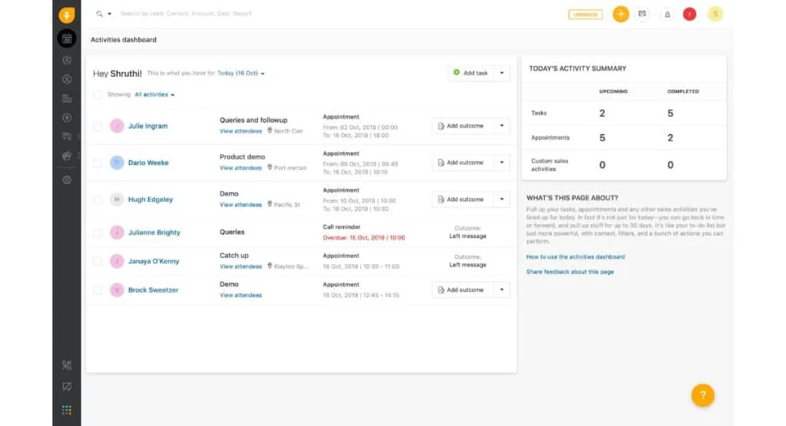
Task: Add outcome for Julie Ingram appointment
Action: [x=463, y=126]
